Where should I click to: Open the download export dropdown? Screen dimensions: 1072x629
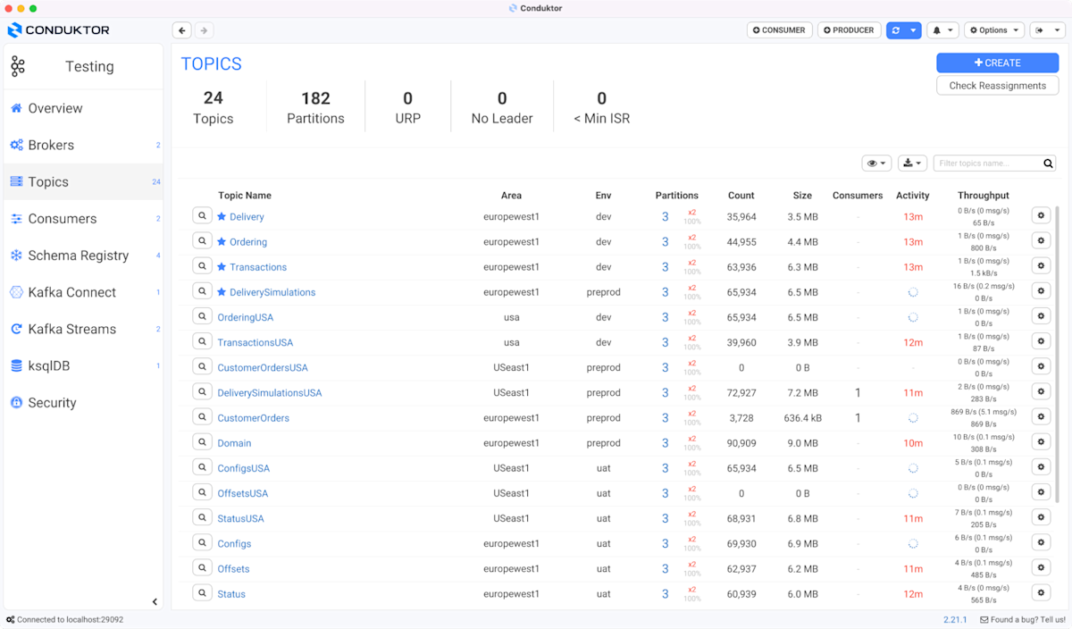pyautogui.click(x=912, y=164)
